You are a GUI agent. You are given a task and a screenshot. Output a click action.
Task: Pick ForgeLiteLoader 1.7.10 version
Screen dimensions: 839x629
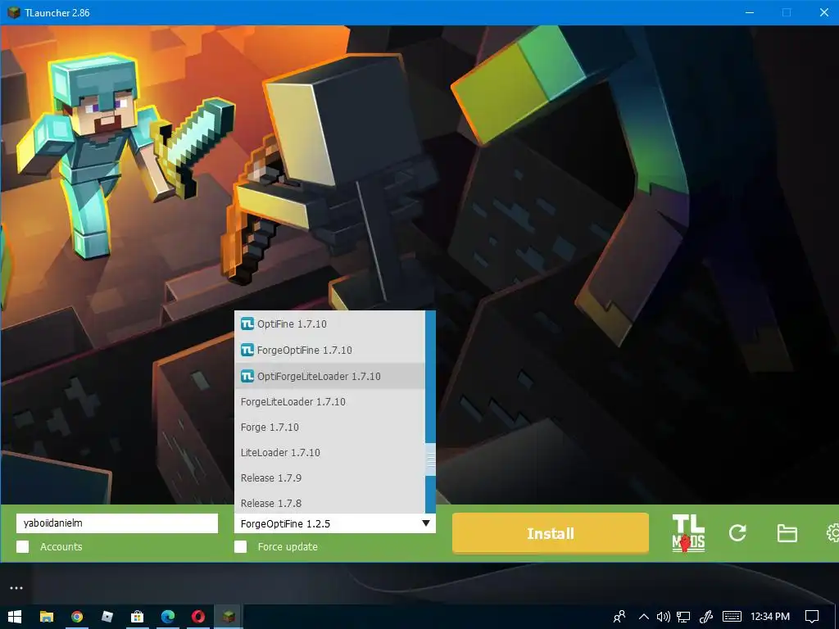(x=329, y=401)
